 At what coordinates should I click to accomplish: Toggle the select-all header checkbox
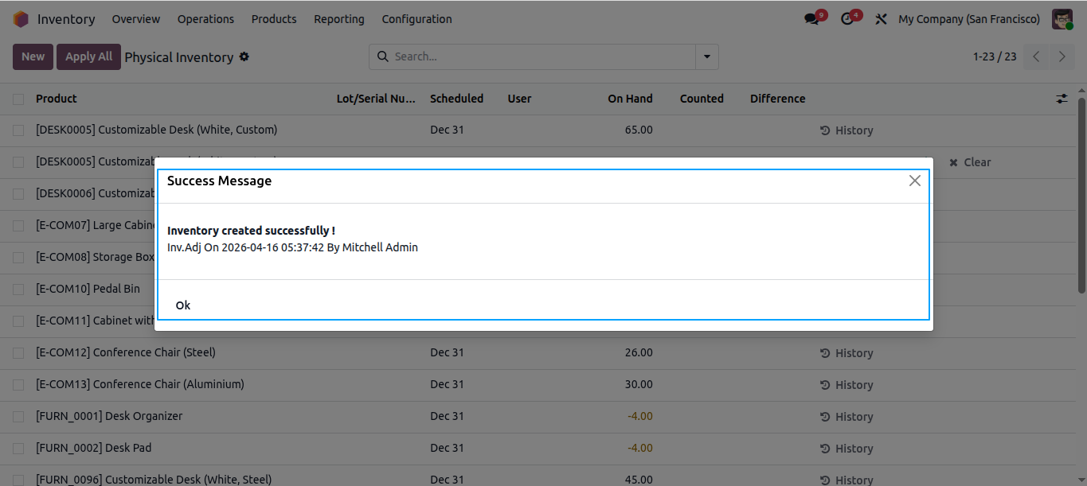pyautogui.click(x=18, y=99)
